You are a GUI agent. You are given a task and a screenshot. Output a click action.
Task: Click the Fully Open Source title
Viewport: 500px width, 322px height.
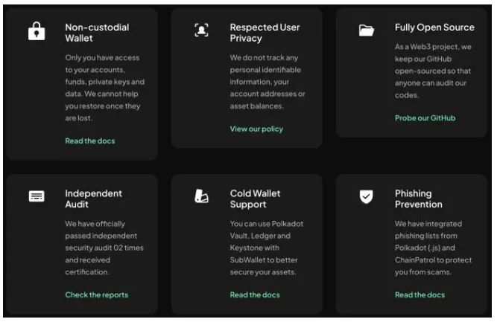pyautogui.click(x=434, y=28)
